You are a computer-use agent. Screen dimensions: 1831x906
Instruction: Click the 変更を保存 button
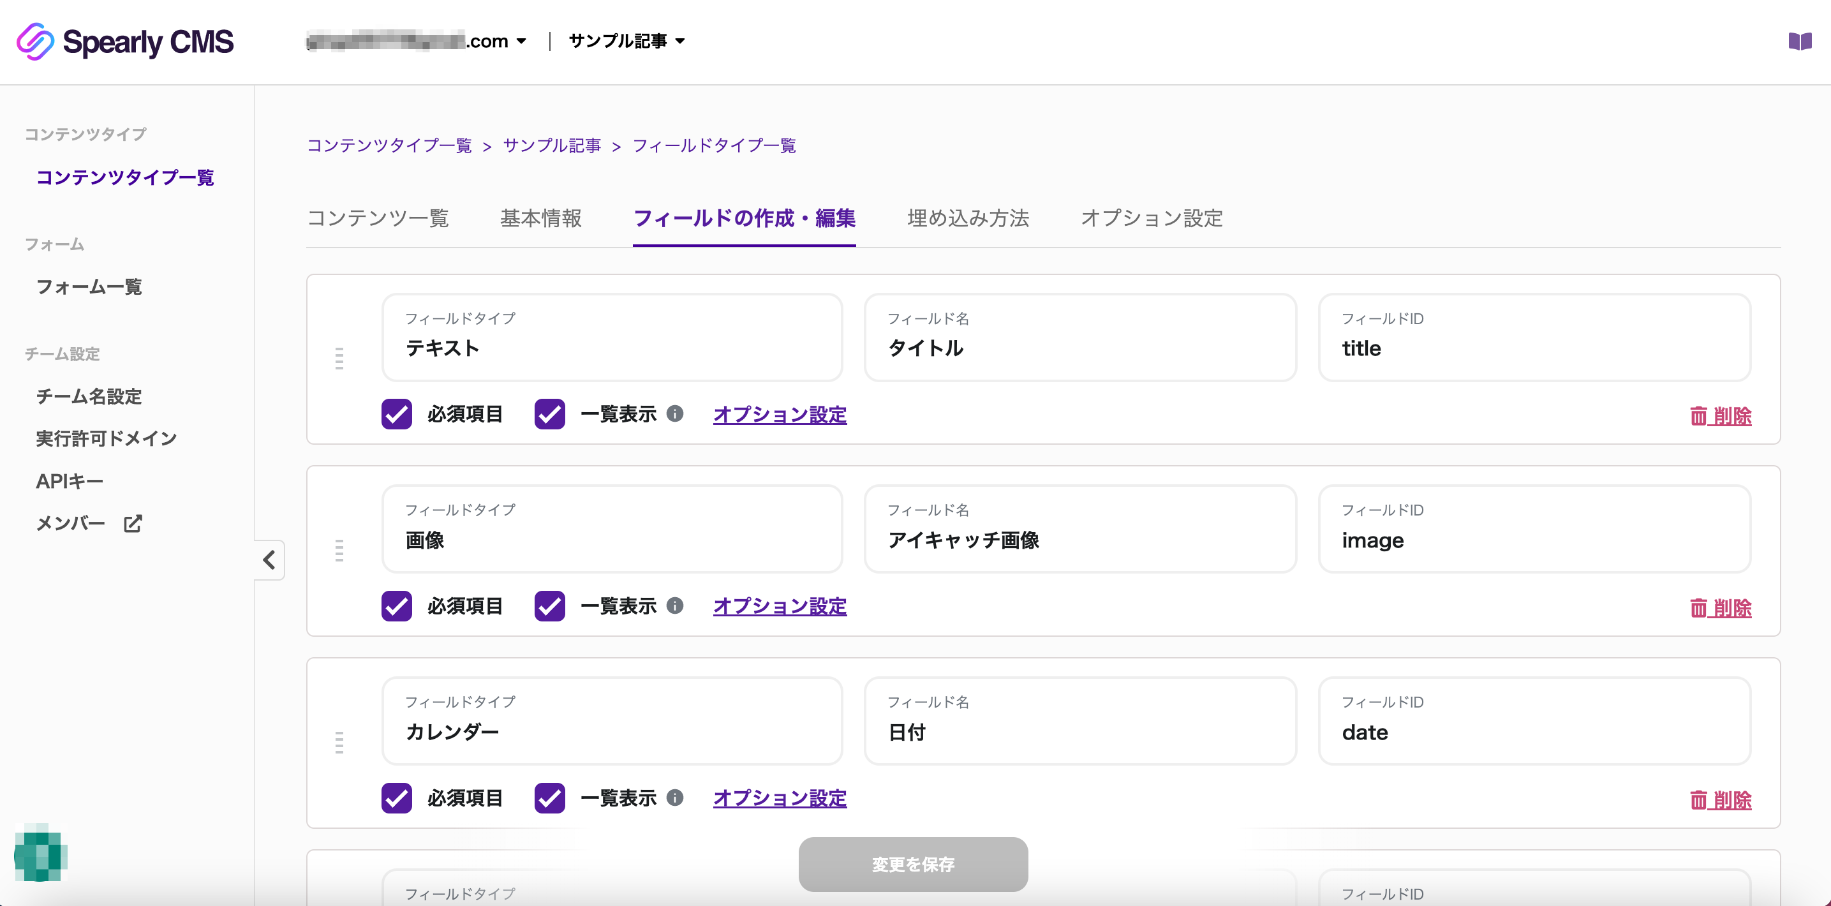point(914,864)
